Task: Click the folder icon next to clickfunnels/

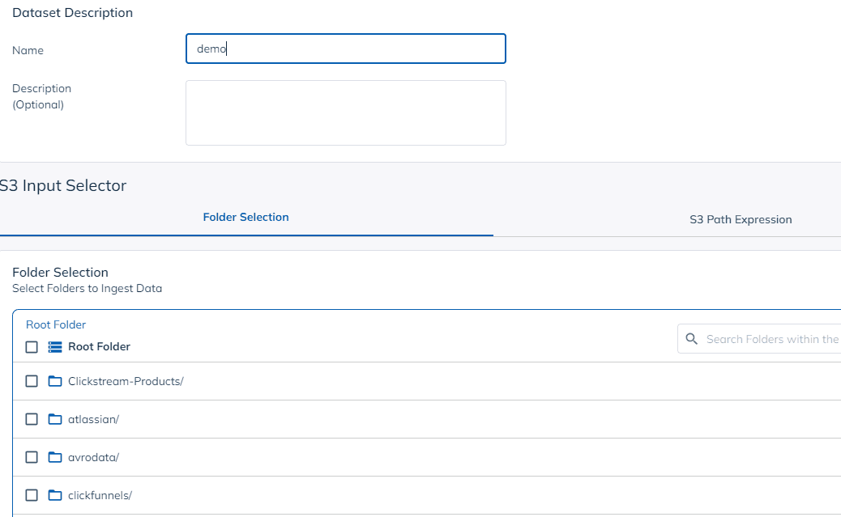Action: click(x=54, y=494)
